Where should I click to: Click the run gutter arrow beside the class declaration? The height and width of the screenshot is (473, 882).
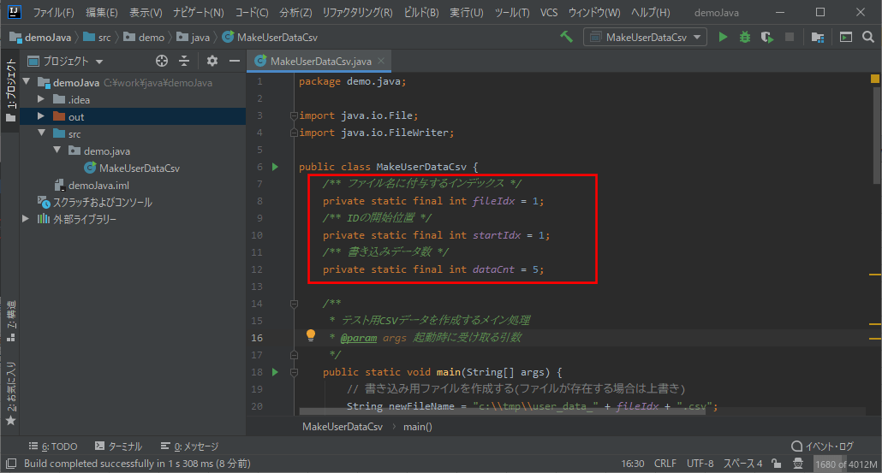pyautogui.click(x=275, y=167)
